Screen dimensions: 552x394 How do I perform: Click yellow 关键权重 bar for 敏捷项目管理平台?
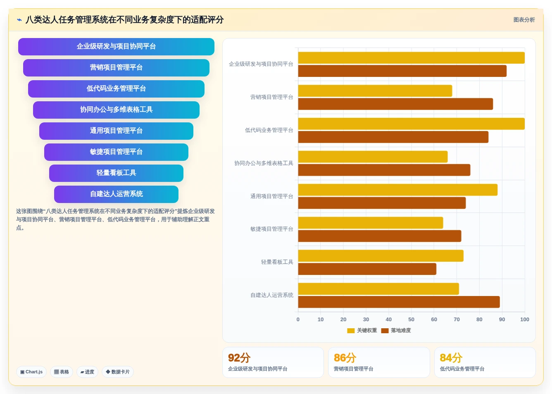pyautogui.click(x=370, y=223)
